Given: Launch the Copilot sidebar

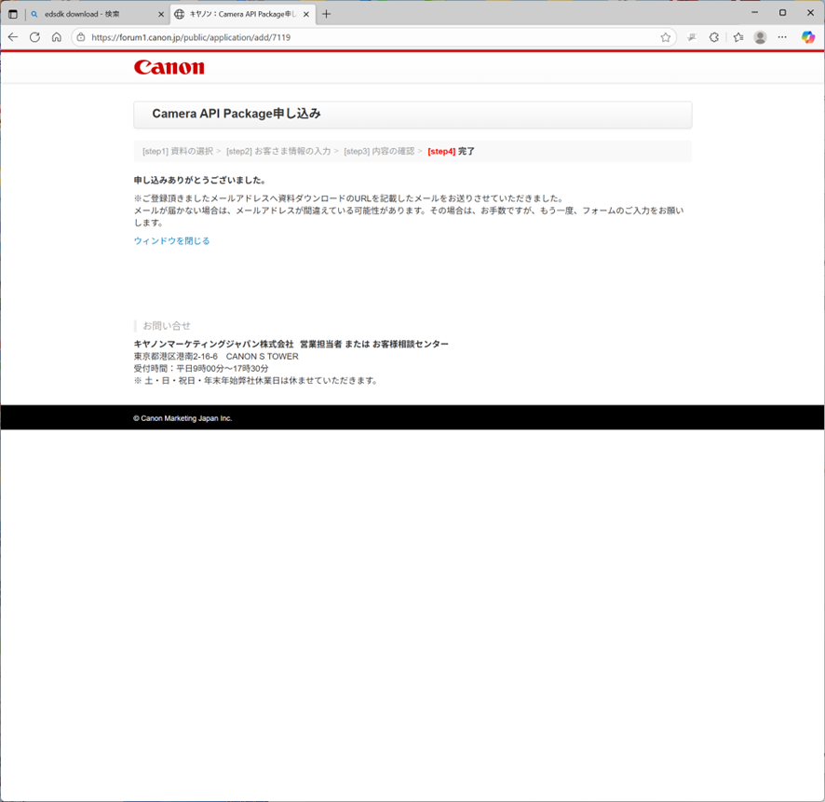Looking at the screenshot, I should 807,37.
